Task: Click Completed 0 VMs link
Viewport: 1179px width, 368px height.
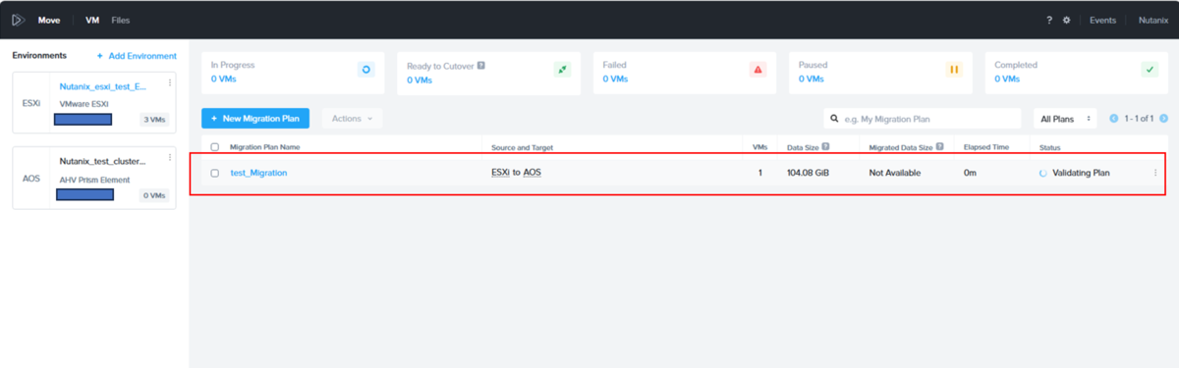Action: pos(1007,79)
